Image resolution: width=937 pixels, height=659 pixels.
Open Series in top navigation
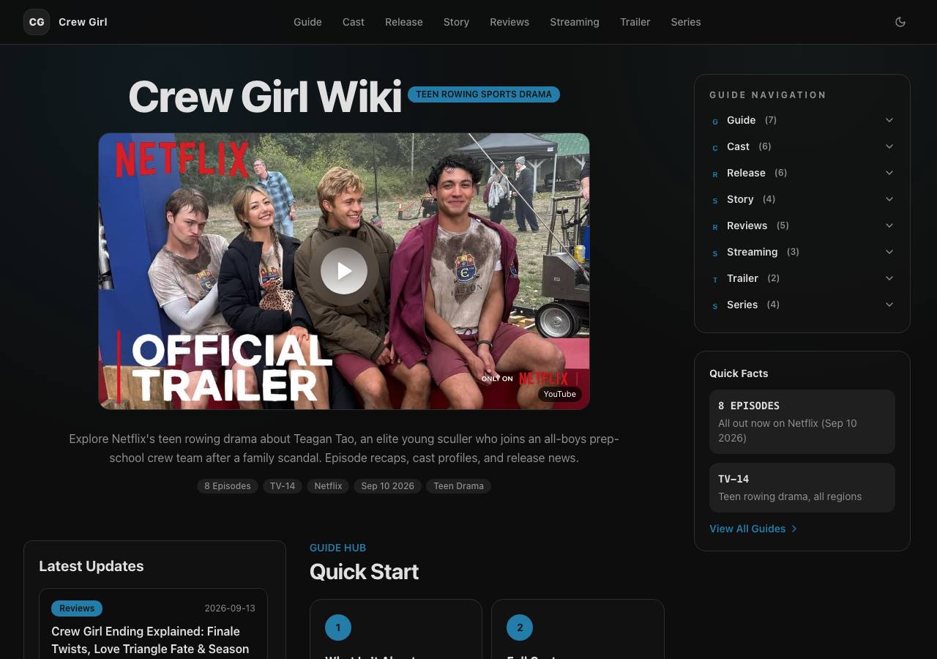tap(686, 22)
